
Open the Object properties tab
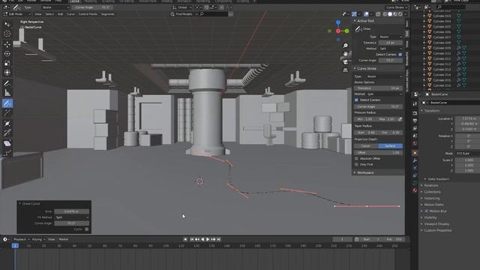[x=415, y=152]
